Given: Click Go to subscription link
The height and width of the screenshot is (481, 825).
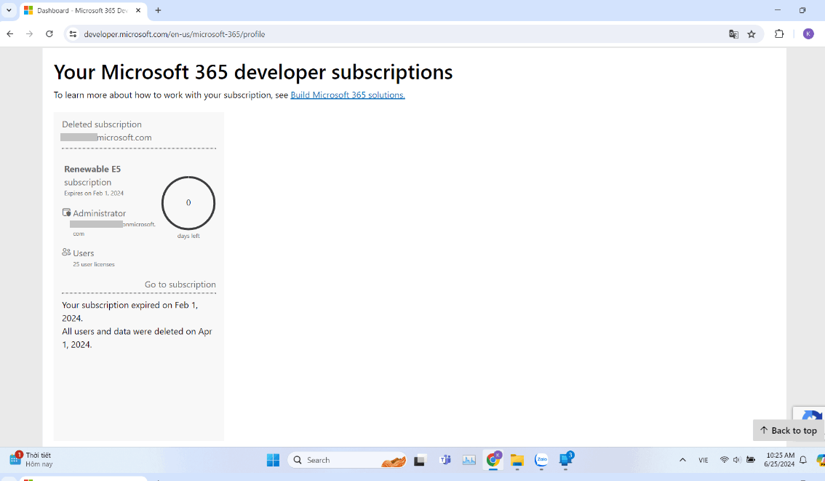Looking at the screenshot, I should pos(180,285).
